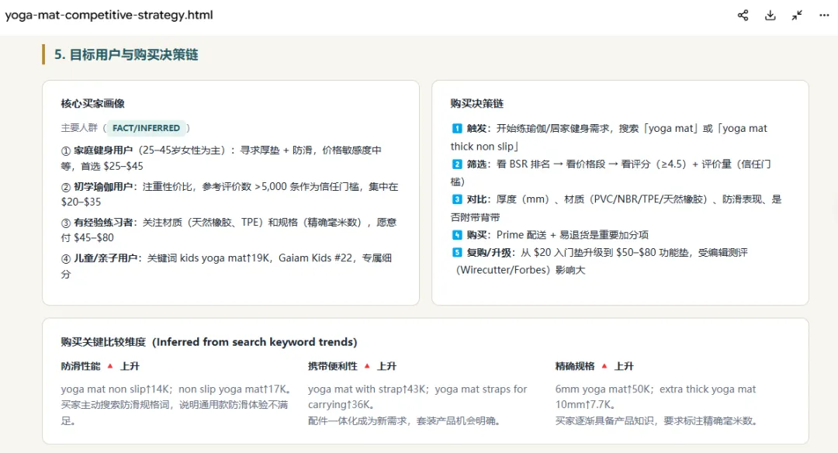Click the red up triangle beside 防滑性能
Screen dimensions: 838x453
[x=110, y=366]
